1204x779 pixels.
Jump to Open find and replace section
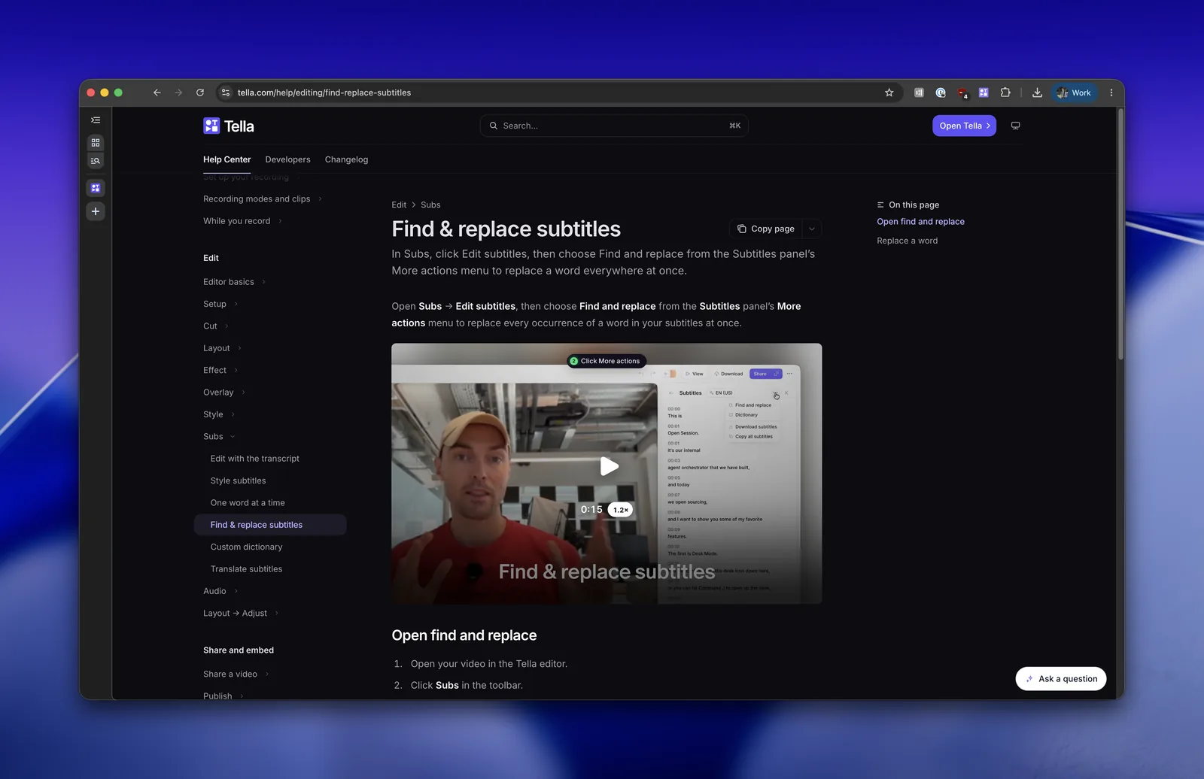pyautogui.click(x=920, y=221)
